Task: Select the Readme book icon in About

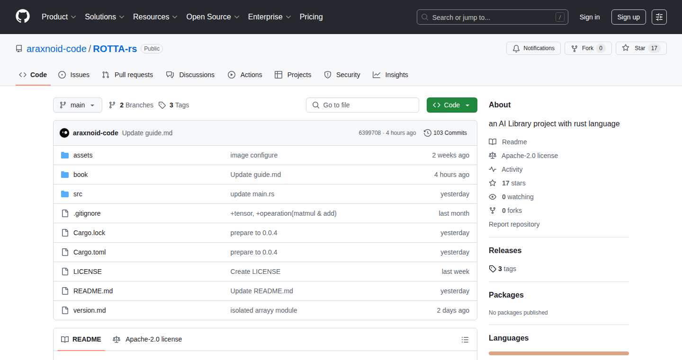Action: [x=493, y=142]
